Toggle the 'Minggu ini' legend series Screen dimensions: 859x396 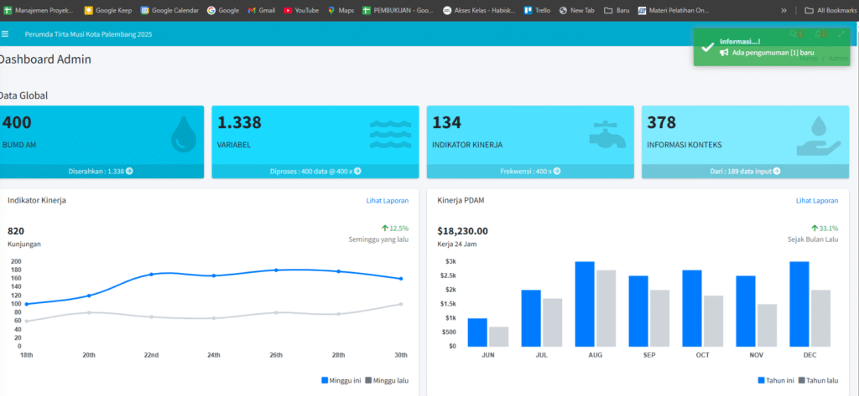click(341, 380)
